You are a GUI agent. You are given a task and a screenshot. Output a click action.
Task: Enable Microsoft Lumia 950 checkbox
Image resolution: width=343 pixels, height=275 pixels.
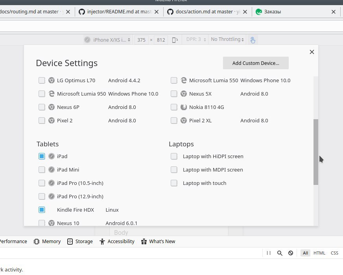(x=42, y=94)
